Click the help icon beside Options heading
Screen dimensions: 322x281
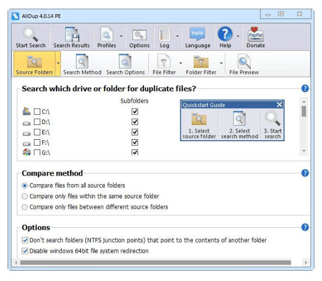(x=305, y=227)
